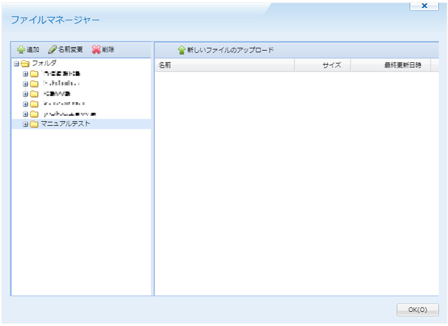Expand the second blurred folder under フォルダ
This screenshot has height=326, width=448.
point(25,84)
